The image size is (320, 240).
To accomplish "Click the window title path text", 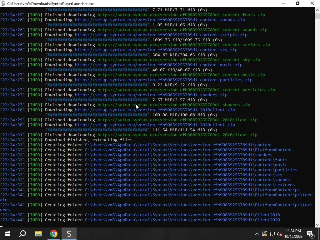I will tap(51, 4).
